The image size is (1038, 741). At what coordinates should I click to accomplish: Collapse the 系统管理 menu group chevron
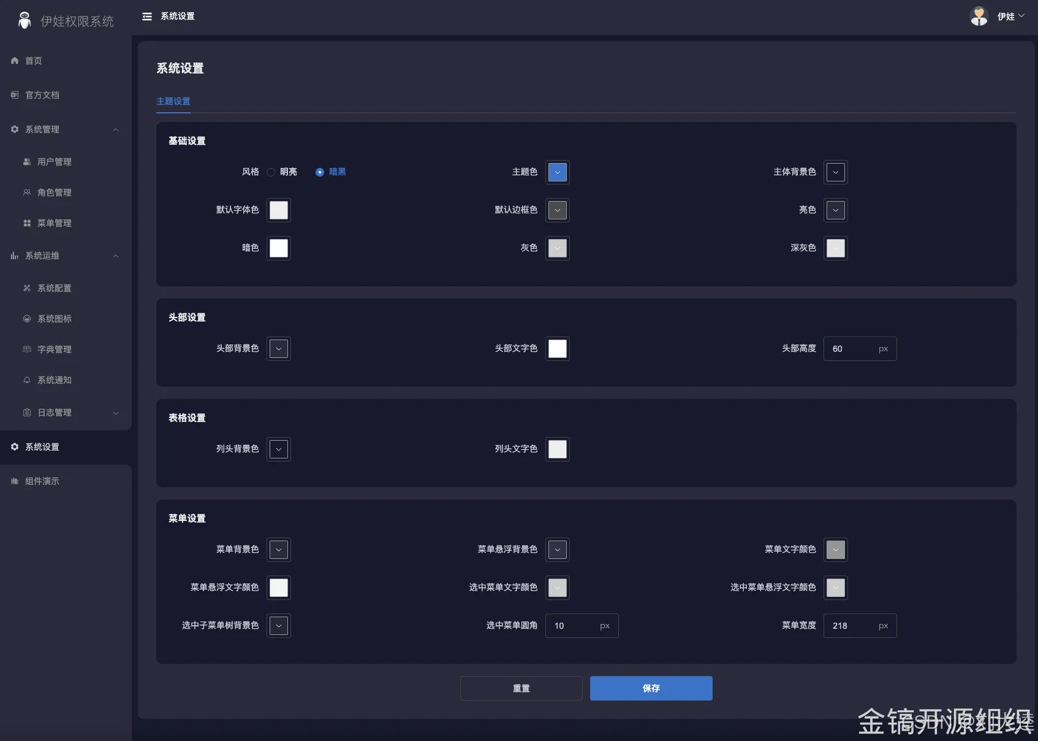(x=116, y=129)
